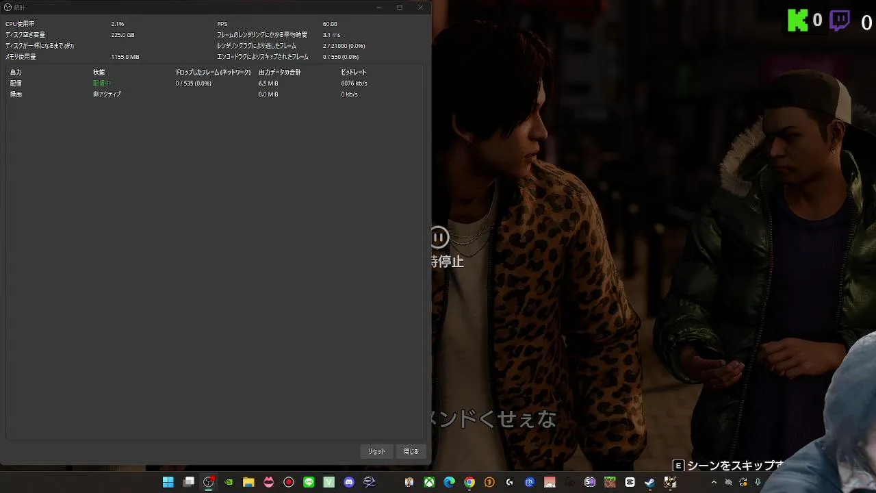Click the 0 / 550 (0.0%) skipped frames value

[x=340, y=57]
